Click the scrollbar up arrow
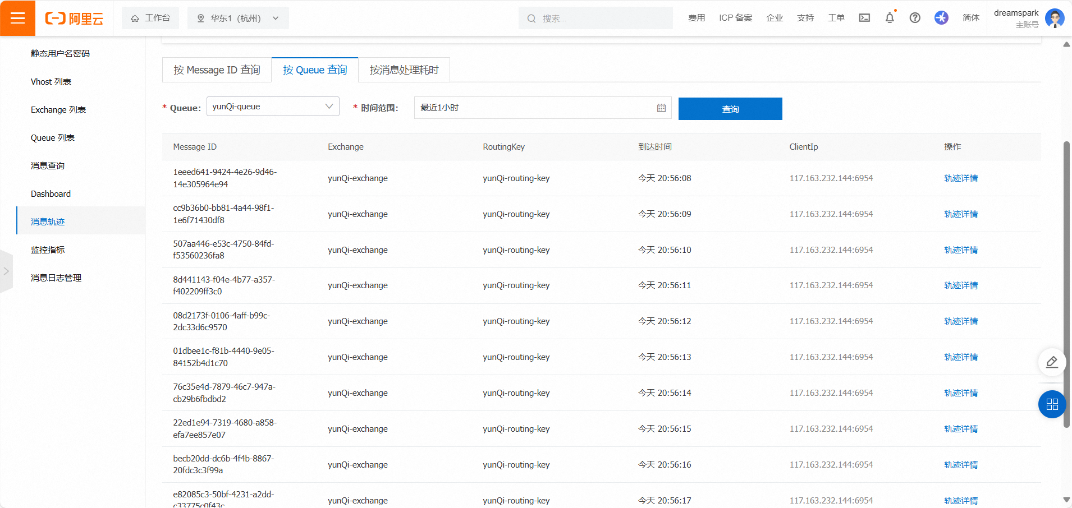This screenshot has height=508, width=1072. tap(1066, 44)
